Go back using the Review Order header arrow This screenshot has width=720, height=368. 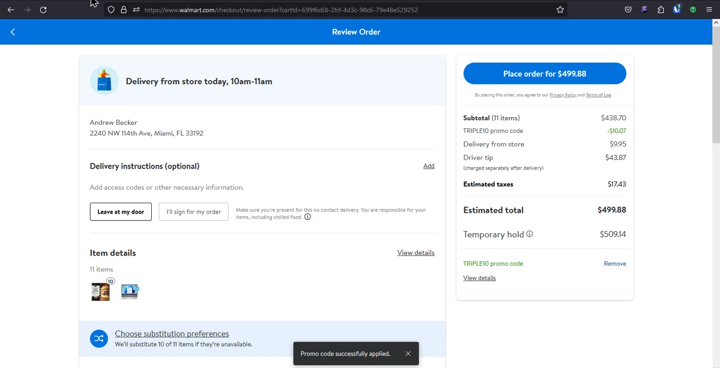point(13,32)
